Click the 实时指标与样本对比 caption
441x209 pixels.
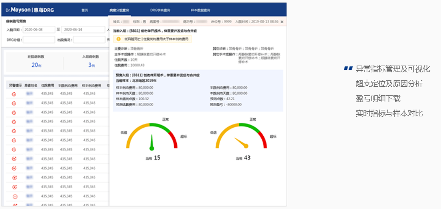[389, 113]
